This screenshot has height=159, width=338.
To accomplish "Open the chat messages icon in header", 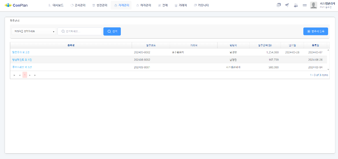I will [x=279, y=5].
